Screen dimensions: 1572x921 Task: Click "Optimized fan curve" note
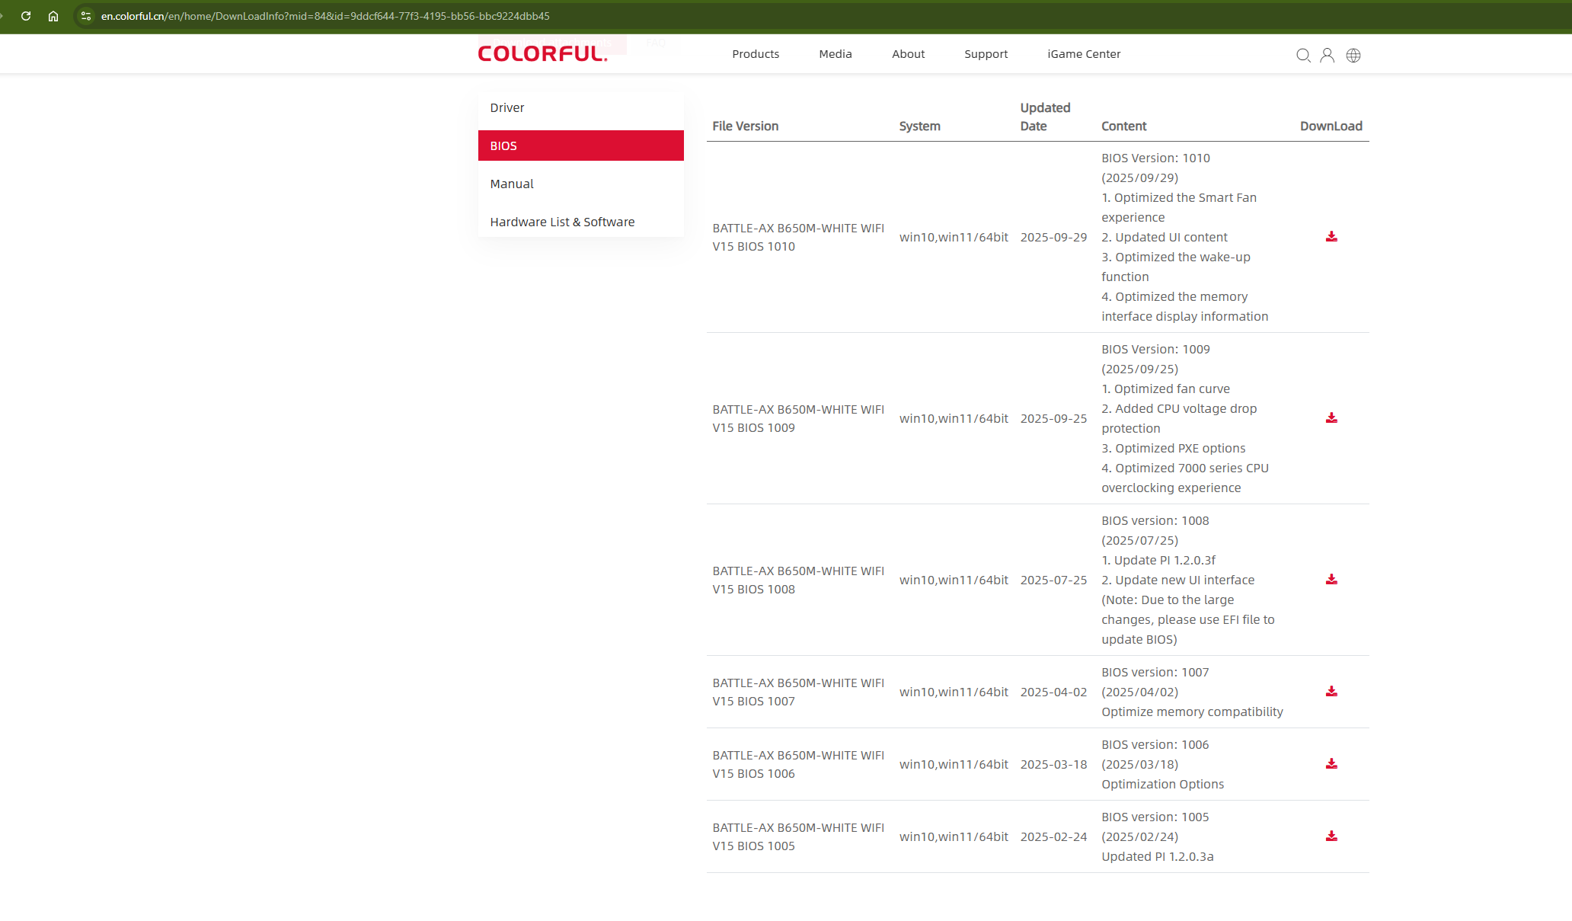coord(1165,389)
